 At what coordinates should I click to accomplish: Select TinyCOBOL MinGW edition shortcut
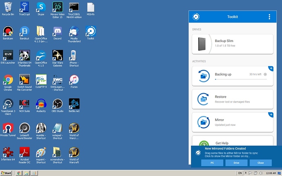[x=74, y=10]
